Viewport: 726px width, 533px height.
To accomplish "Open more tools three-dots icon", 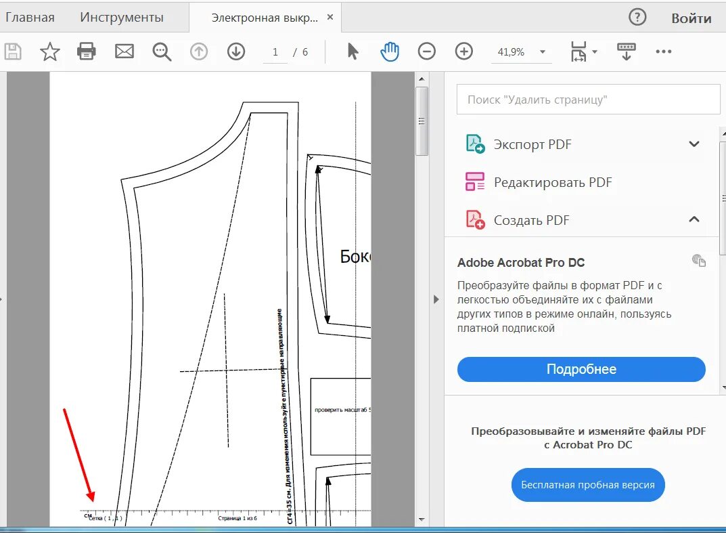I will pyautogui.click(x=664, y=51).
